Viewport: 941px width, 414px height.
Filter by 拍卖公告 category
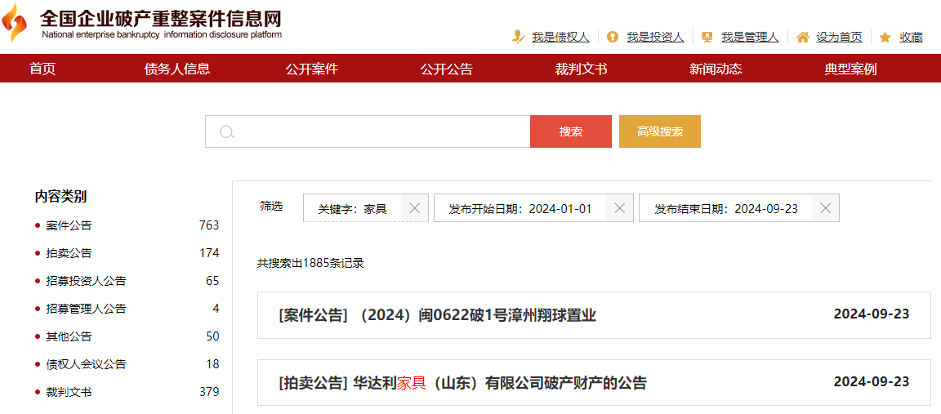pyautogui.click(x=69, y=253)
